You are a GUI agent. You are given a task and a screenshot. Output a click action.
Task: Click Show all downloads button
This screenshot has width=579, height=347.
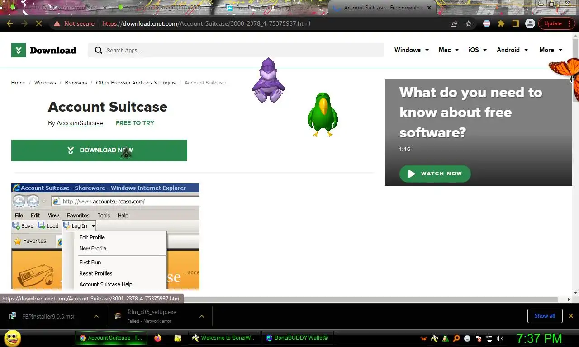[x=545, y=316]
